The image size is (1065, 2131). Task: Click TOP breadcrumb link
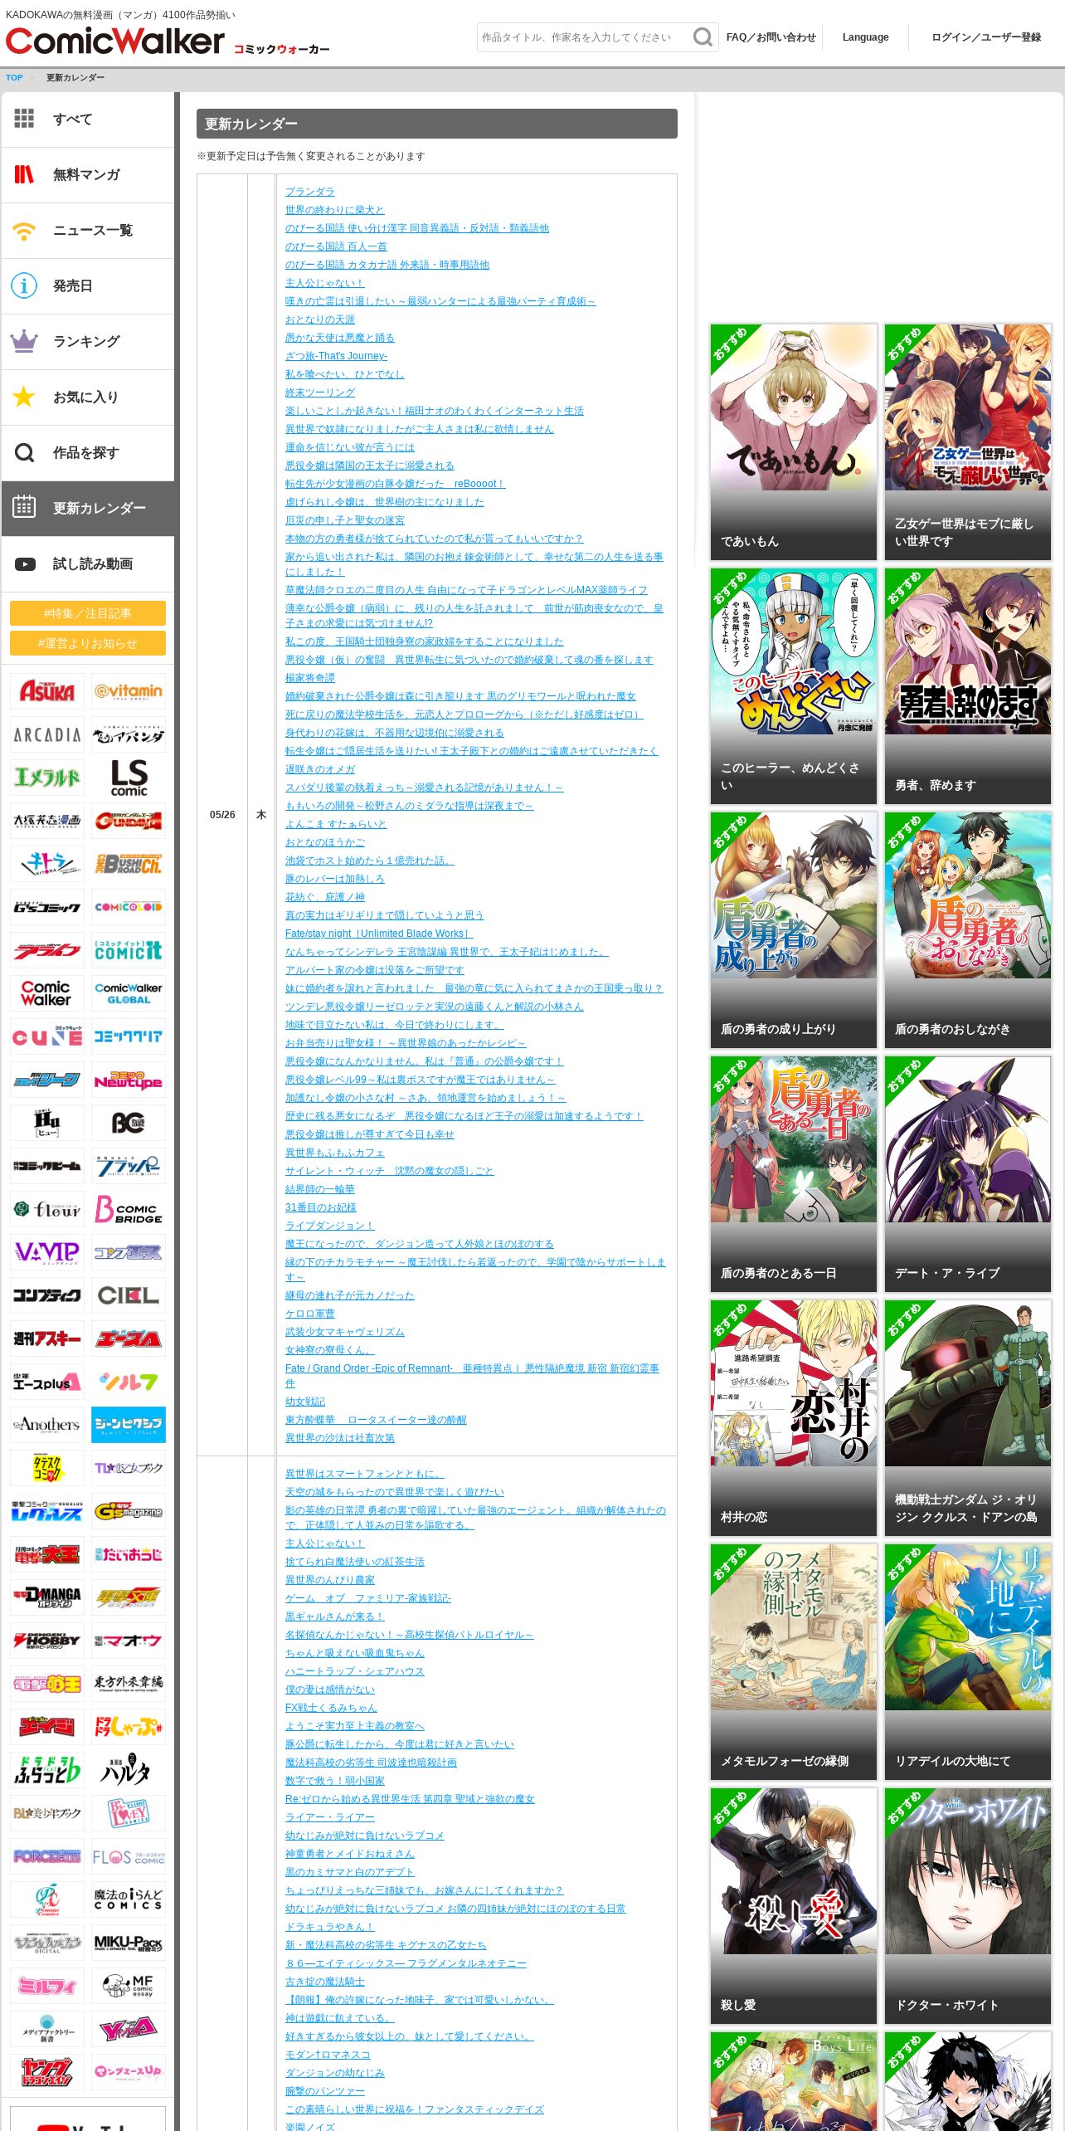14,78
